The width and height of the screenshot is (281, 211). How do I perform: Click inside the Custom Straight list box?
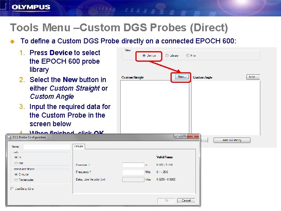click(155, 107)
